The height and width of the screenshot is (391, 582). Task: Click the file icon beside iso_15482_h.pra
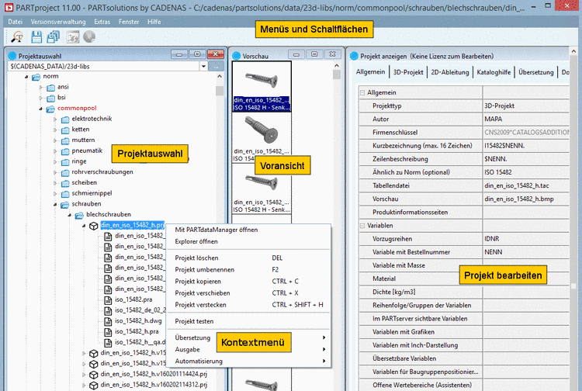coord(108,332)
